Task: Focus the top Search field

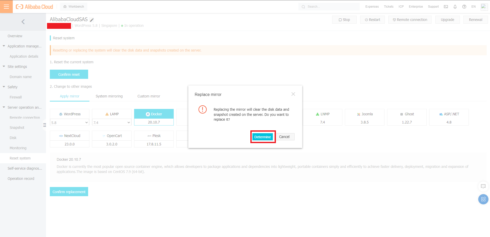Action: 329,7
